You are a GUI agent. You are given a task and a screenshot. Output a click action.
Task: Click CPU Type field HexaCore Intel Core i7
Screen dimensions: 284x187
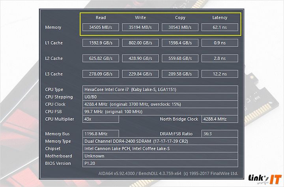pyautogui.click(x=160, y=90)
